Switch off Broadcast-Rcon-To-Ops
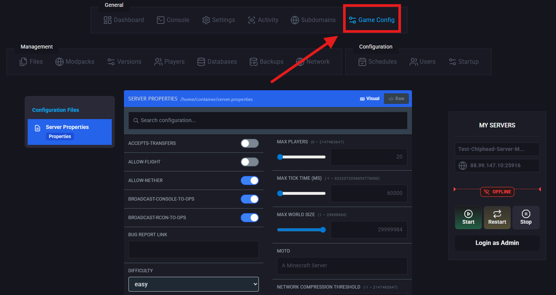556x295 pixels. pos(250,218)
